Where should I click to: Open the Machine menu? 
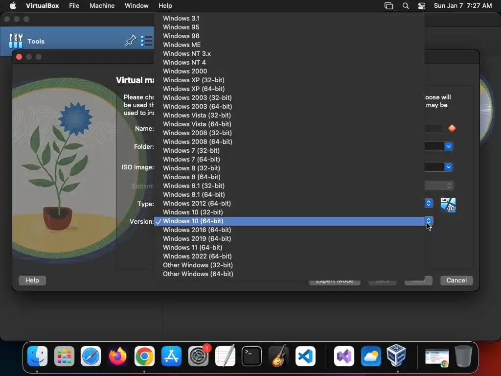click(102, 5)
